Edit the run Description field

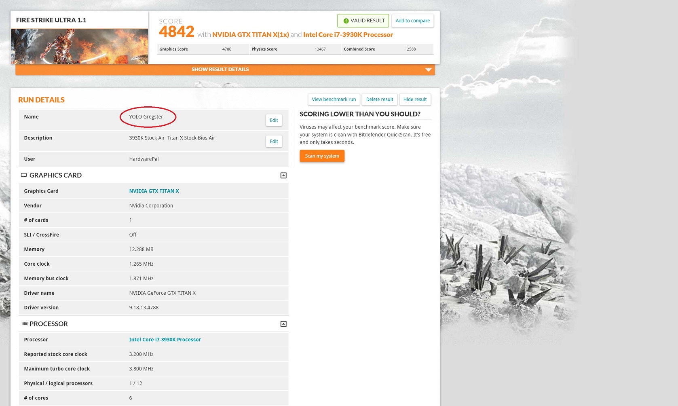274,141
